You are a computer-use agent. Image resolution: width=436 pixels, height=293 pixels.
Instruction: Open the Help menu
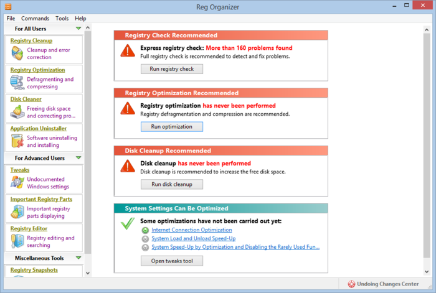coord(80,18)
